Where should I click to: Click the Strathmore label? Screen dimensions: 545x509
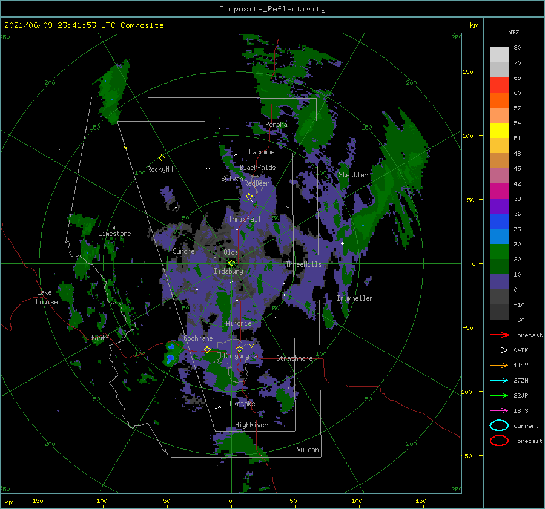294,358
